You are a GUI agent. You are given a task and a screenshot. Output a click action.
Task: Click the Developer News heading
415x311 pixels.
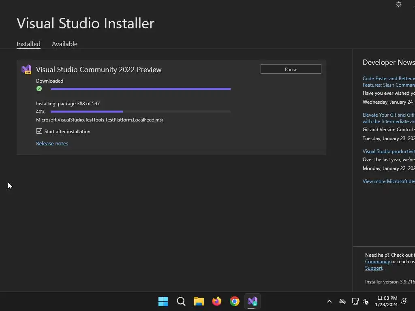[x=389, y=62]
